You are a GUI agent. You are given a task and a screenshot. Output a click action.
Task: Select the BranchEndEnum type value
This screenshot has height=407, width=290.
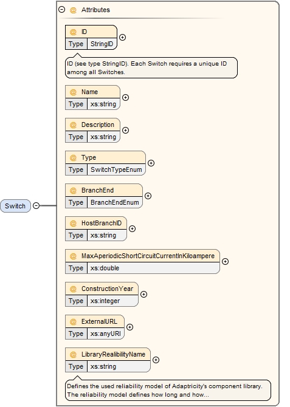[114, 202]
